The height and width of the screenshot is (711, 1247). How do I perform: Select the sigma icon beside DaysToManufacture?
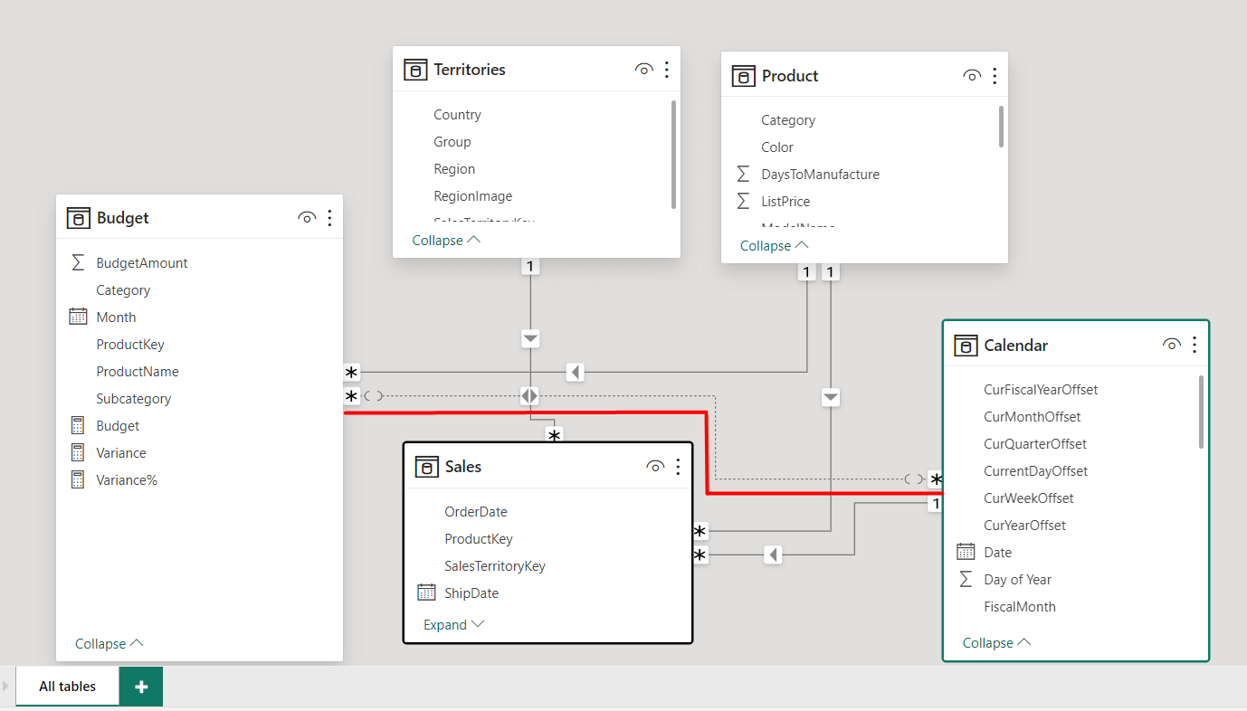(x=743, y=174)
